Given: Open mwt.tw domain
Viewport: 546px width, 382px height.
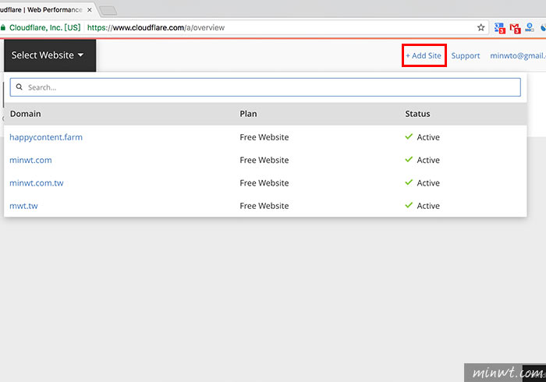Looking at the screenshot, I should (x=23, y=206).
